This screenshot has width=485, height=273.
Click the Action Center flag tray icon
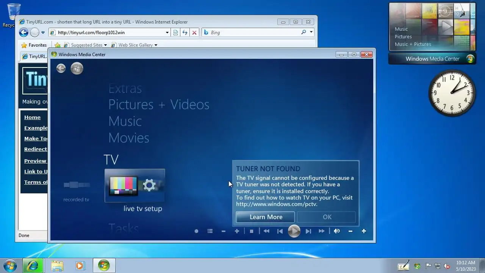click(x=428, y=266)
